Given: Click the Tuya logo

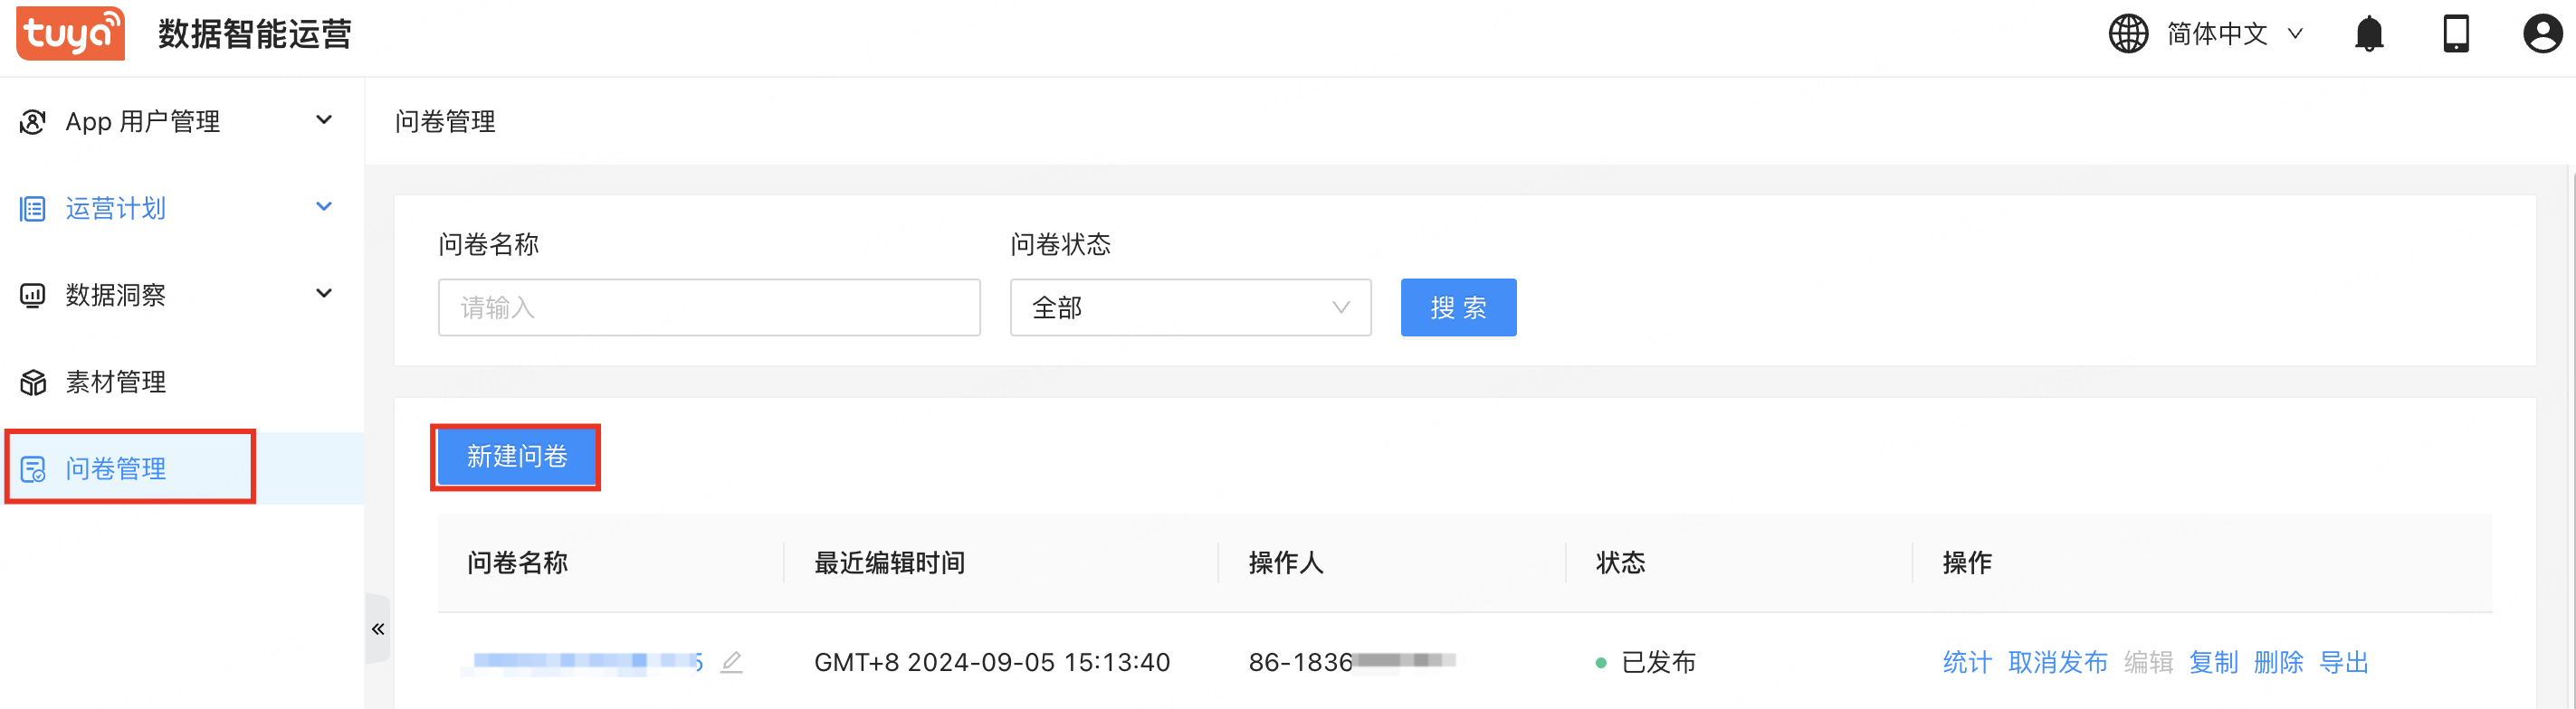Looking at the screenshot, I should click(70, 34).
